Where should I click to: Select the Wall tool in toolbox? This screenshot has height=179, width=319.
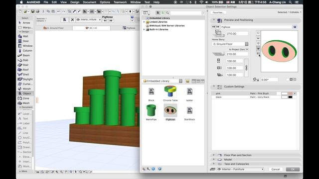[25, 36]
